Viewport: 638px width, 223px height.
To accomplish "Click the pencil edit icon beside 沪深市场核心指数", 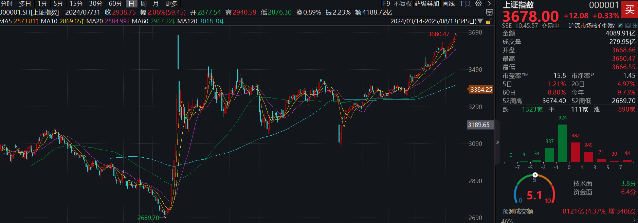I will tap(620, 25).
